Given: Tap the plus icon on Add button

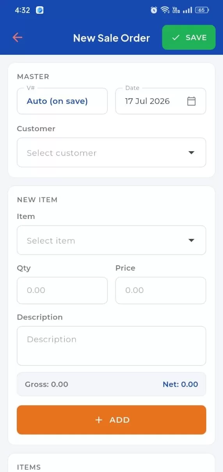Looking at the screenshot, I should (99, 420).
